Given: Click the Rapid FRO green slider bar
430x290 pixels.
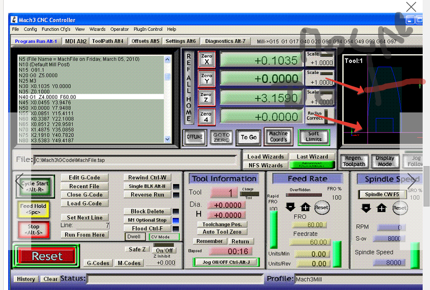Looking at the screenshot, I should [x=274, y=229].
